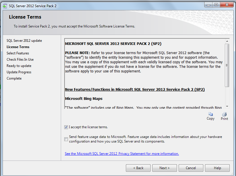Uncheck the I accept the license terms checkbox

click(66, 127)
